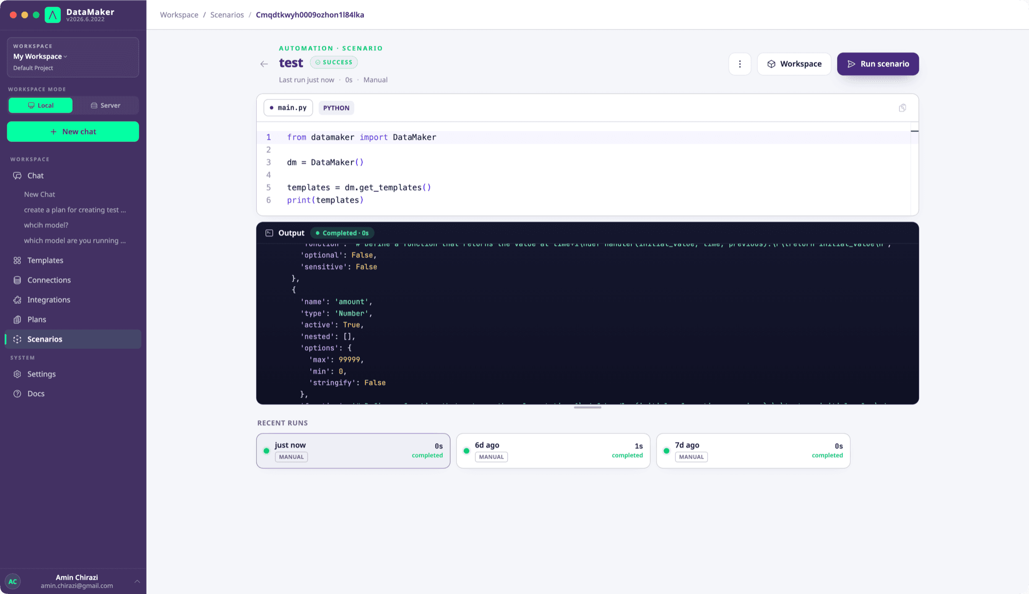Click the DataMaker logo icon
1029x594 pixels.
coord(52,15)
